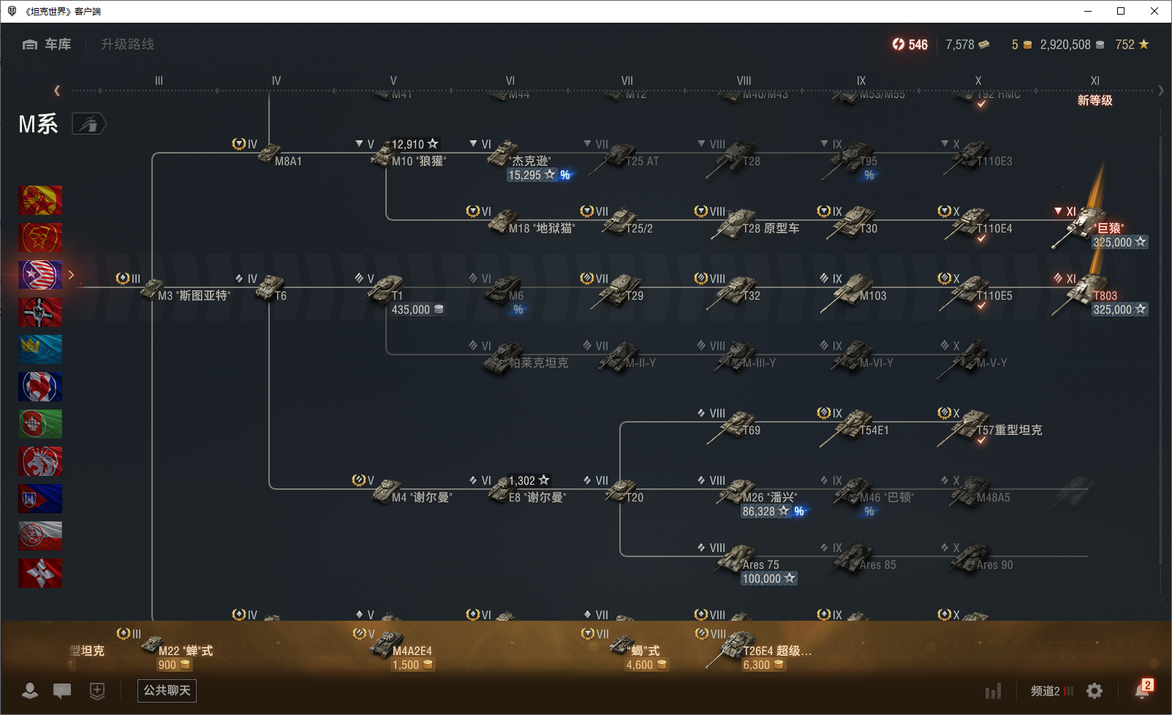Switch to the Czechoslovakia lion flag

[40, 461]
